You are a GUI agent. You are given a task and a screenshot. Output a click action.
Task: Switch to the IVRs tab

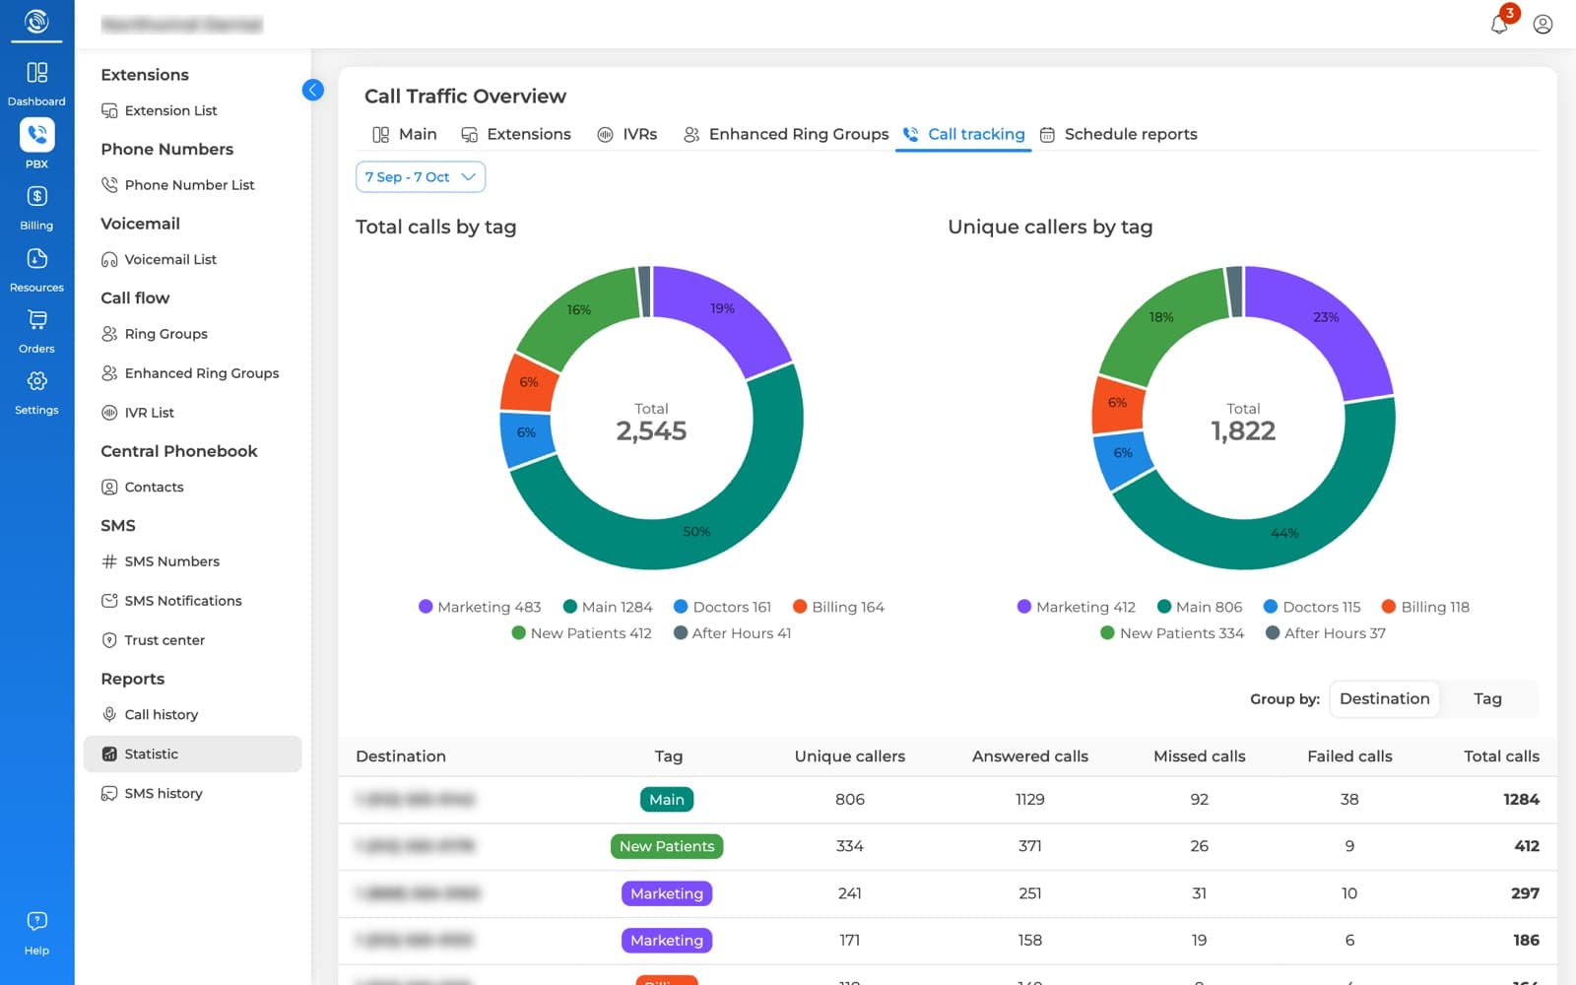[627, 134]
